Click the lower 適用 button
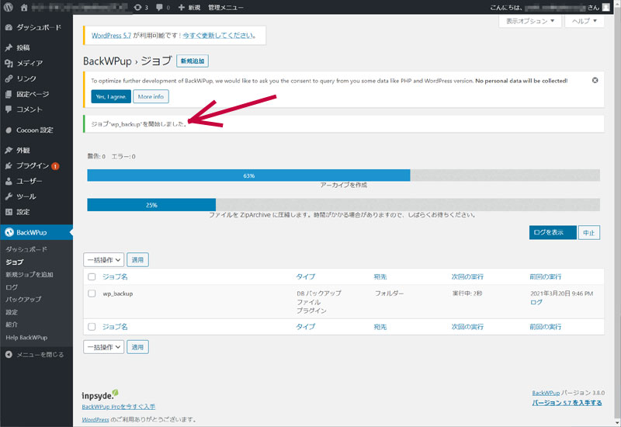Screen dimensions: 621x427 pos(137,347)
